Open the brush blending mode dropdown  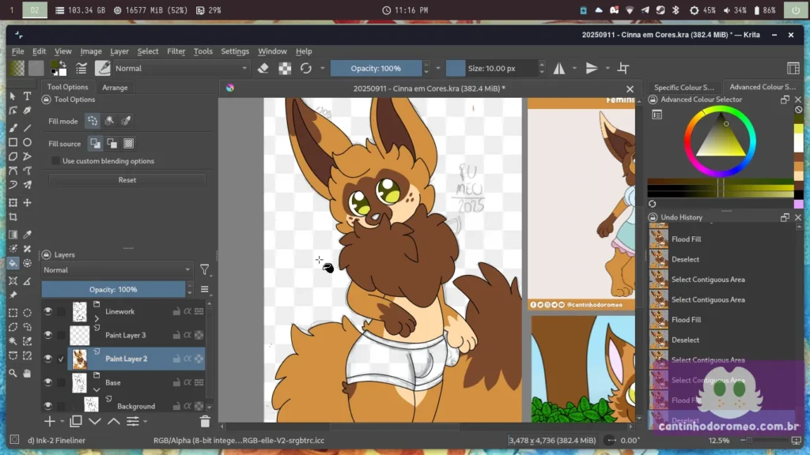click(181, 68)
